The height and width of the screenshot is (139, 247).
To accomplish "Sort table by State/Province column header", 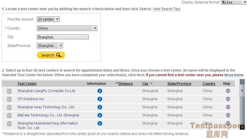I will pos(179,84).
